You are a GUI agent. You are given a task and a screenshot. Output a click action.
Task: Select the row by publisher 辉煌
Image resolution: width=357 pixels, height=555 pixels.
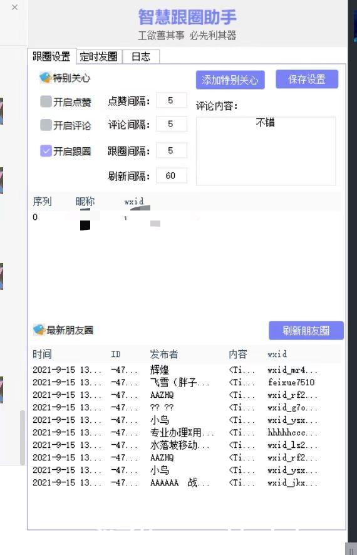(184, 370)
